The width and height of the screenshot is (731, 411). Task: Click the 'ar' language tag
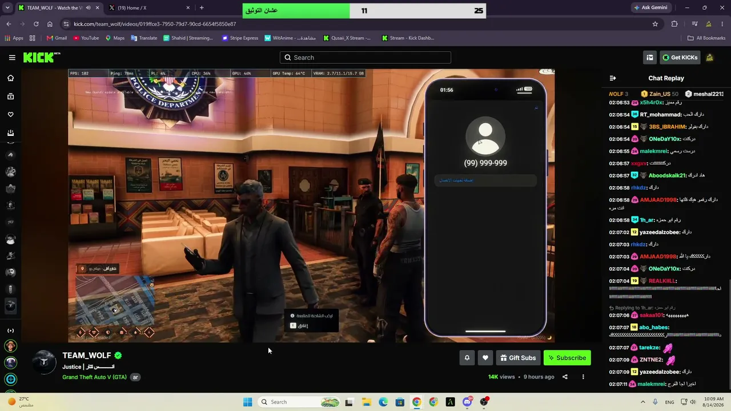[135, 377]
